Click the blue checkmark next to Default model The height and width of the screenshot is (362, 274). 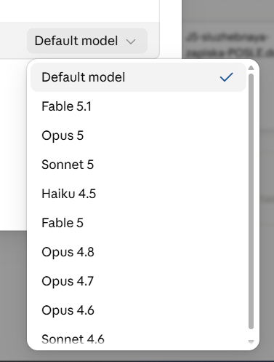click(x=226, y=77)
